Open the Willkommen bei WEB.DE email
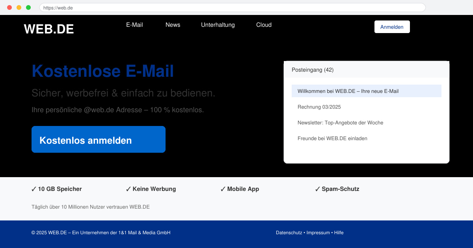Viewport: 473px width, 248px height. 367,91
